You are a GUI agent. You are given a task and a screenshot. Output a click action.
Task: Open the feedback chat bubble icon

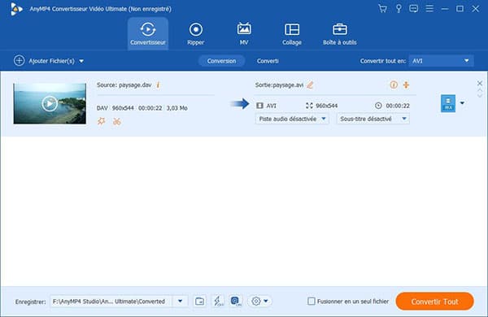click(x=414, y=9)
